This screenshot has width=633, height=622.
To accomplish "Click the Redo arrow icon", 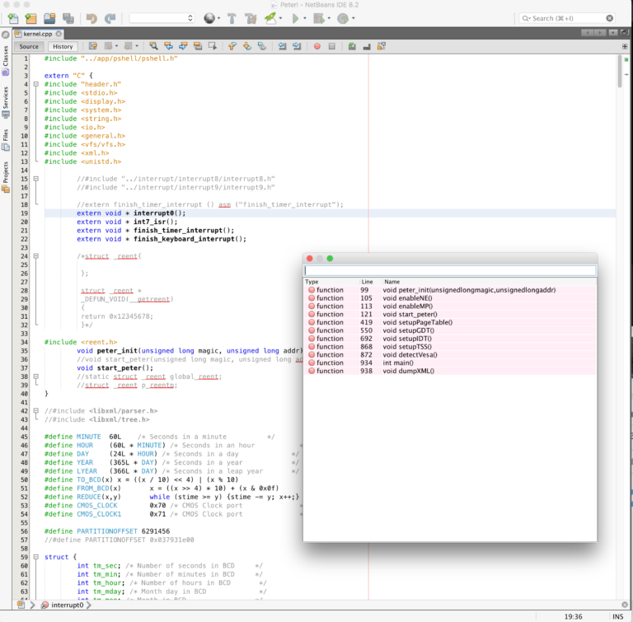I will click(x=110, y=19).
